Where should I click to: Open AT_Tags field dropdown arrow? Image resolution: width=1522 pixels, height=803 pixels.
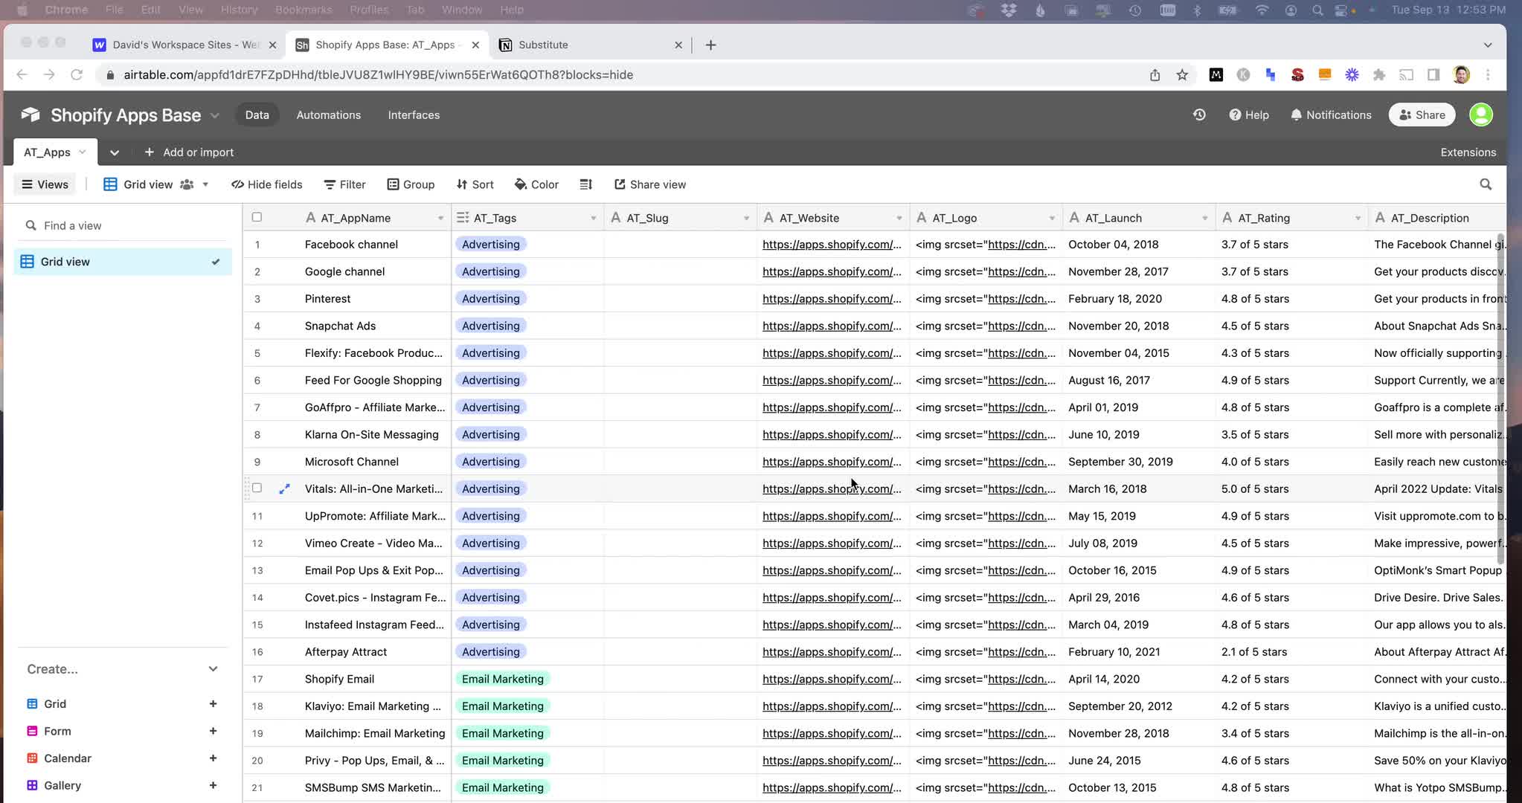[x=593, y=218]
